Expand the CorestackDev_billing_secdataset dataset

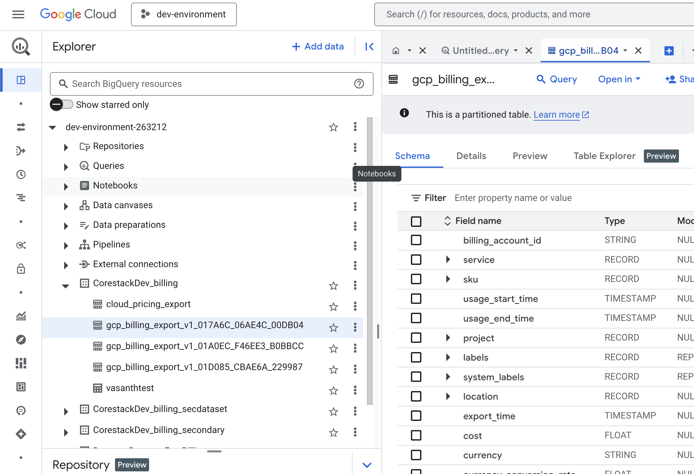click(x=66, y=411)
